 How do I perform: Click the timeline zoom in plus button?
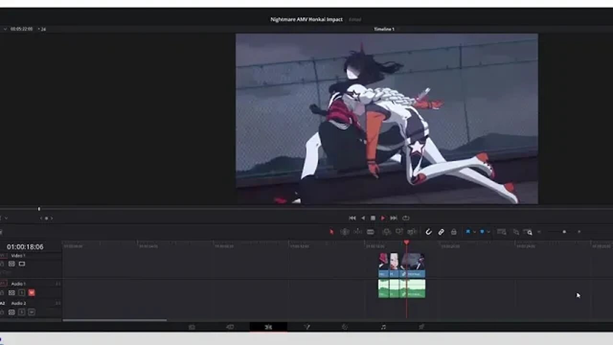(579, 232)
